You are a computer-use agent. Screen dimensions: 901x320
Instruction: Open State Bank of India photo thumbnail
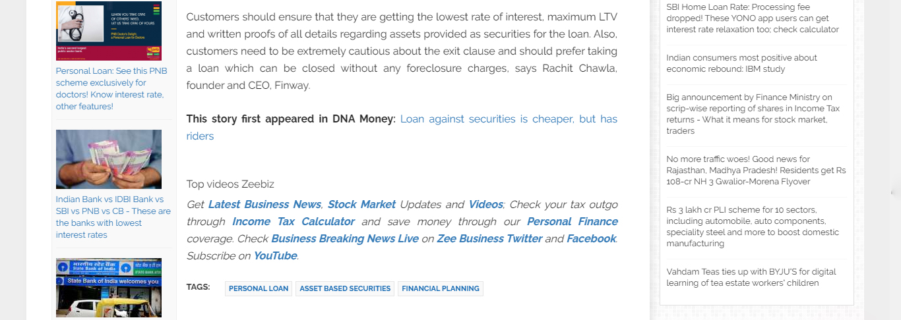pyautogui.click(x=108, y=288)
